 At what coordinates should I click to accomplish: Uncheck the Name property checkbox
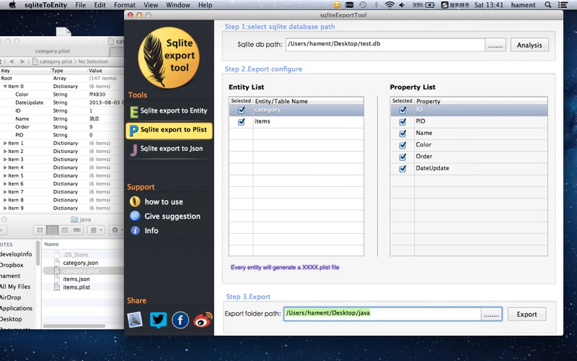402,134
